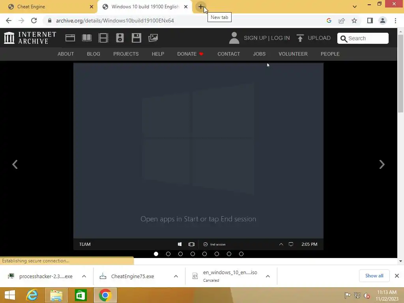
Task: Select the fifth carousel dot
Action: tap(205, 254)
